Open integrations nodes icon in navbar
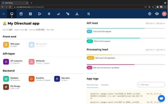168x104 pixels. tap(68, 14)
